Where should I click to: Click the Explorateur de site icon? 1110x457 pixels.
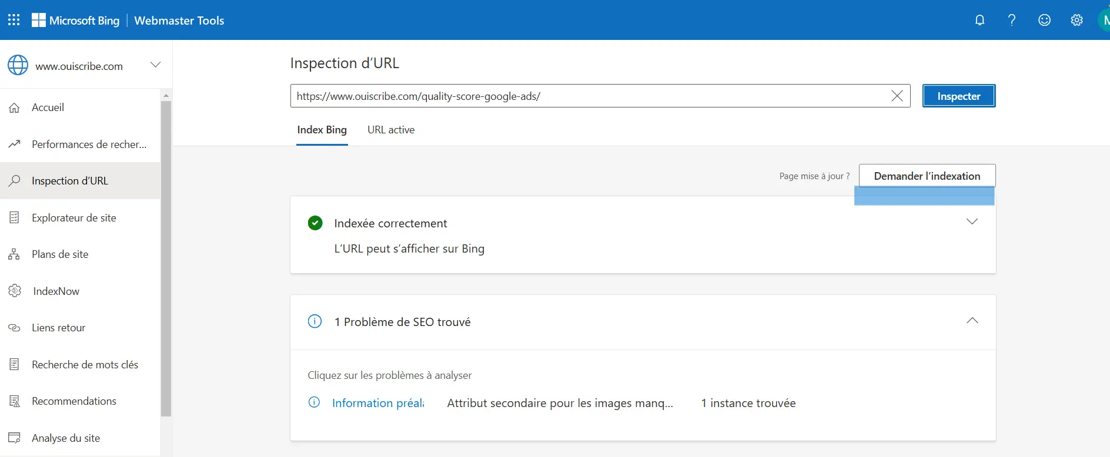(x=15, y=217)
